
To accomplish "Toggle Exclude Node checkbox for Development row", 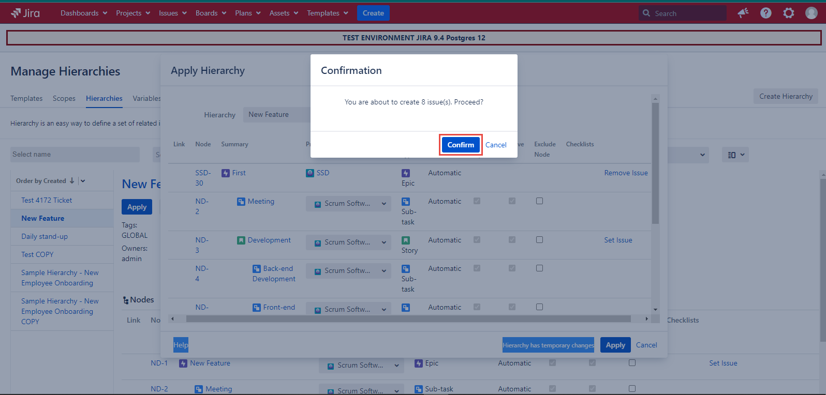I will coord(539,240).
